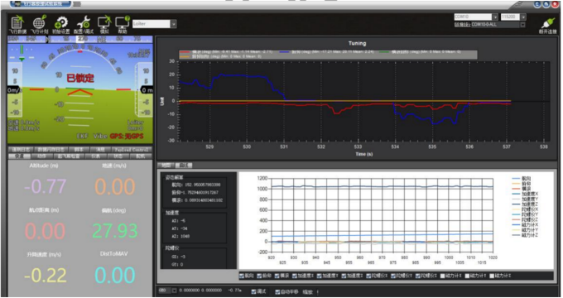The width and height of the screenshot is (563, 298).
Task: Open the 模拟 simulation monitor icon
Action: click(104, 24)
